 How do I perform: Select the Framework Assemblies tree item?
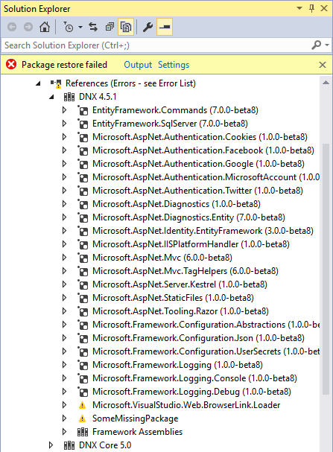click(137, 432)
